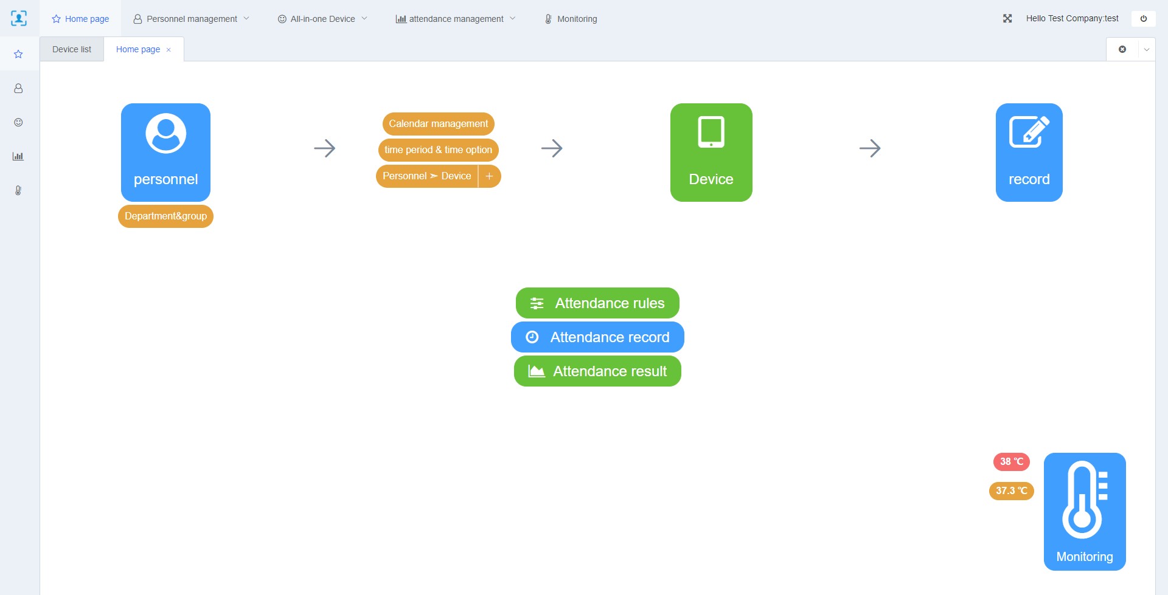Expand Personnel management dropdown menu
This screenshot has height=595, width=1168.
pyautogui.click(x=191, y=19)
